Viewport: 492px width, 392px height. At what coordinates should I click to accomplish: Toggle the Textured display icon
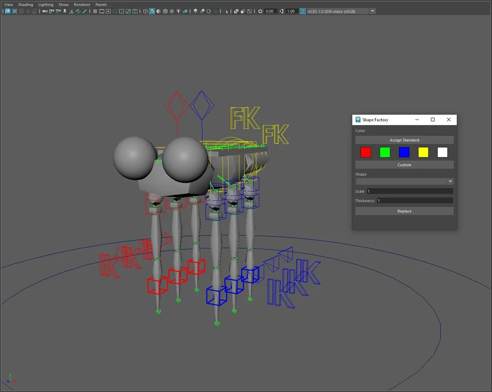pos(172,11)
